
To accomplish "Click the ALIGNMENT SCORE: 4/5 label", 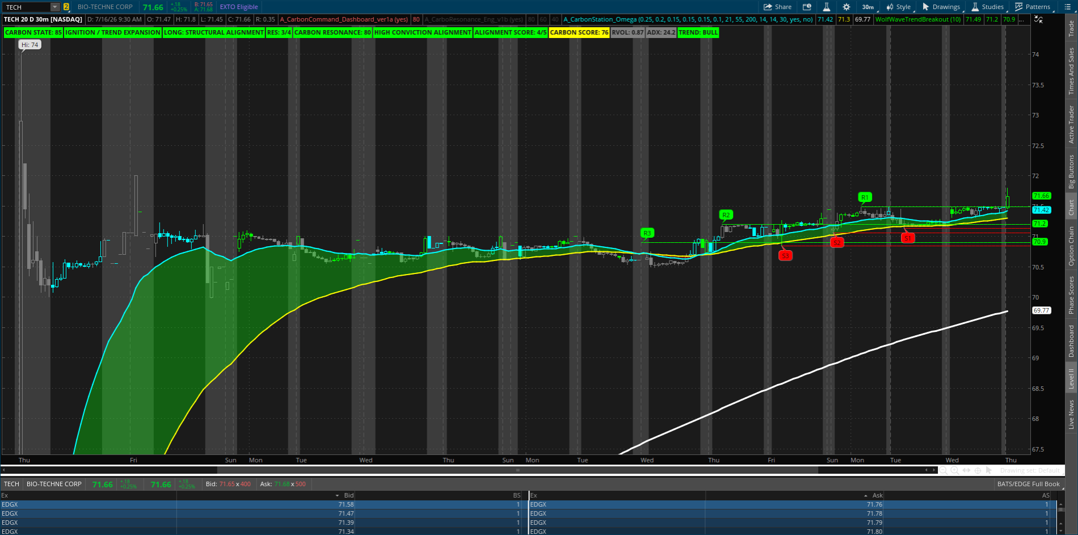I will tap(511, 32).
